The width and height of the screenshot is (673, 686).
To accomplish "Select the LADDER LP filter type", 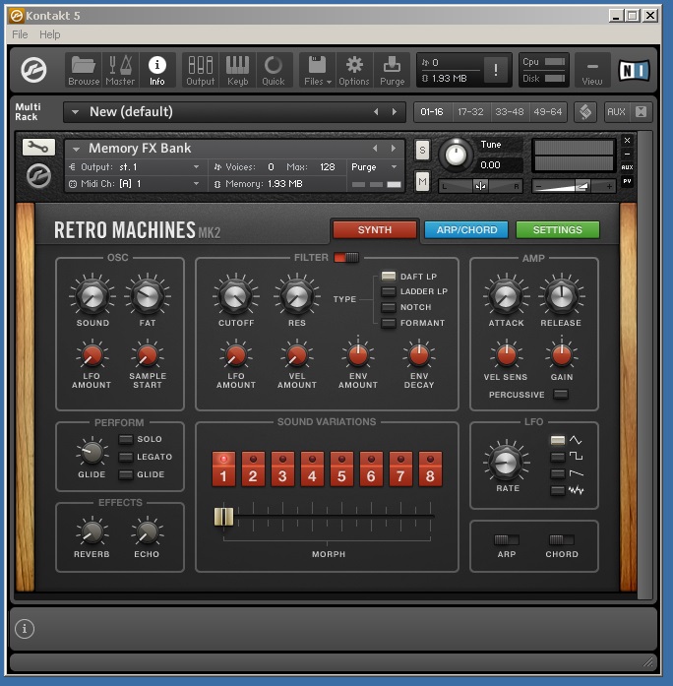I will pyautogui.click(x=389, y=291).
